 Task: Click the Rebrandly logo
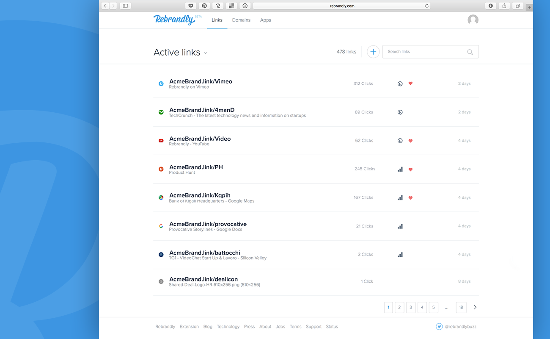(178, 19)
